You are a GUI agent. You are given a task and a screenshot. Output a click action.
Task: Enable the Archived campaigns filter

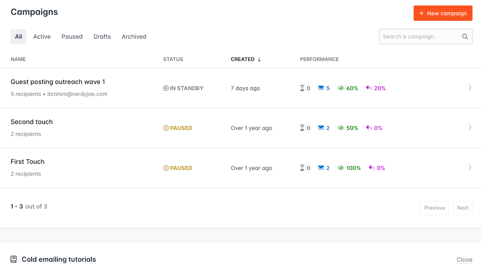click(x=134, y=37)
